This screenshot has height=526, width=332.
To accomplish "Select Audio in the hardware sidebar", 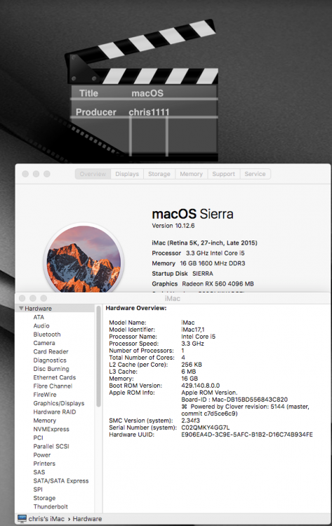I will [x=41, y=325].
